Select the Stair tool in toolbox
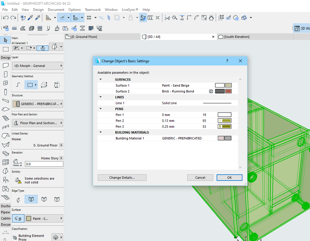 click(5, 118)
